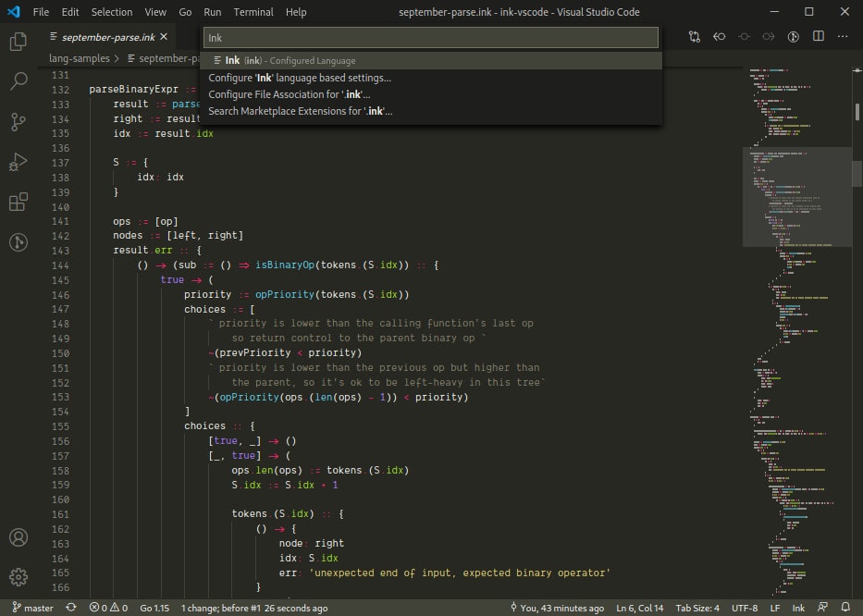Click the isBinaryOp function call on line 144
The image size is (863, 616).
(x=285, y=265)
